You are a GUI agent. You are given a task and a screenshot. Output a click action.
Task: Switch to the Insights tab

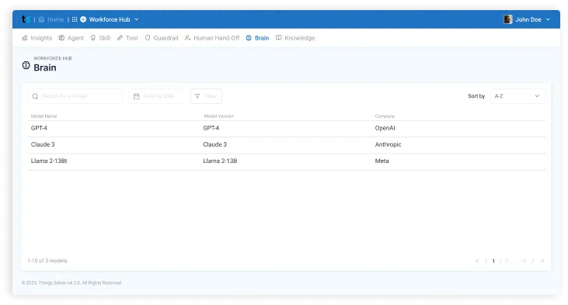[x=37, y=38]
